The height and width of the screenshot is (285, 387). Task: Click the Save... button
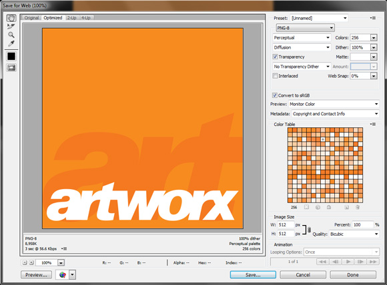253,275
